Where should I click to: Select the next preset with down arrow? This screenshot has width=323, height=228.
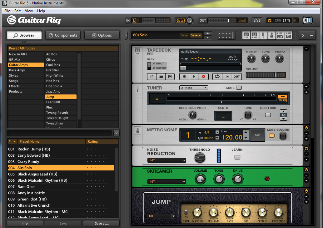(208, 37)
